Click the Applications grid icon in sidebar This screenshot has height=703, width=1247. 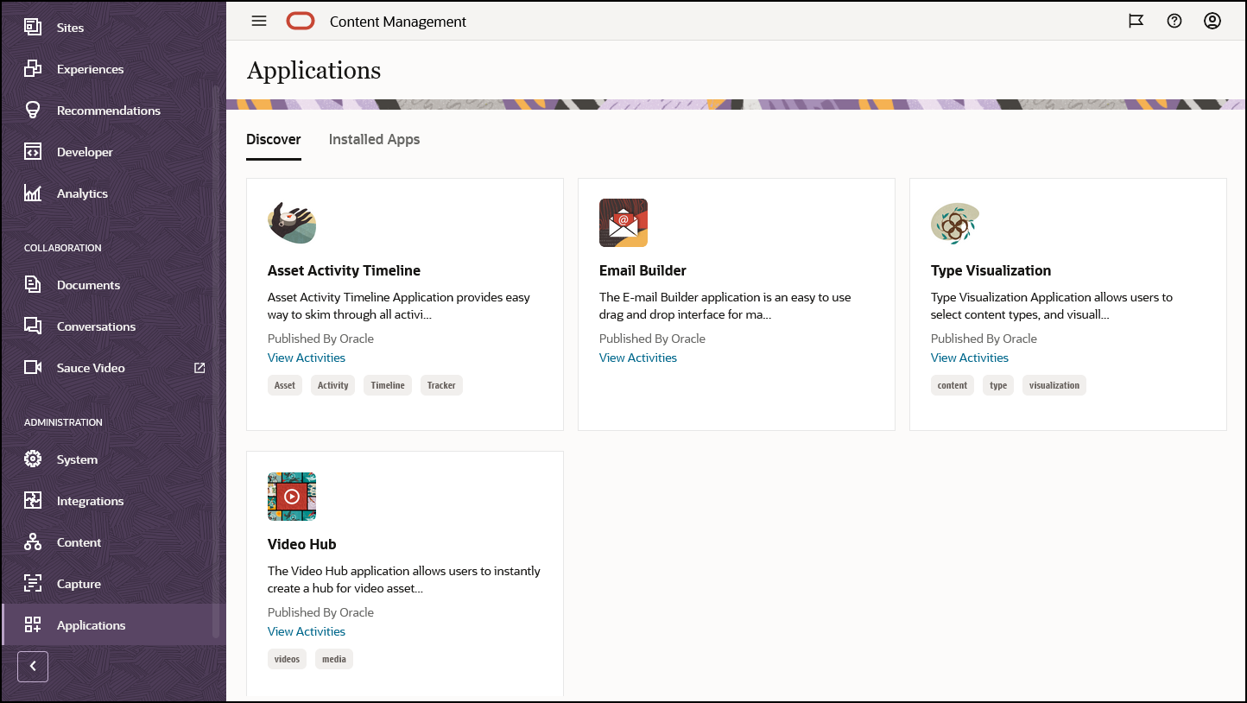coord(33,624)
